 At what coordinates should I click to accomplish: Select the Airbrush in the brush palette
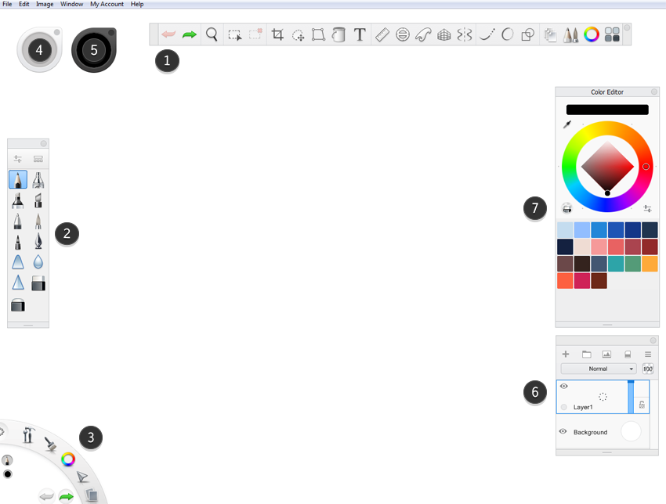38,178
